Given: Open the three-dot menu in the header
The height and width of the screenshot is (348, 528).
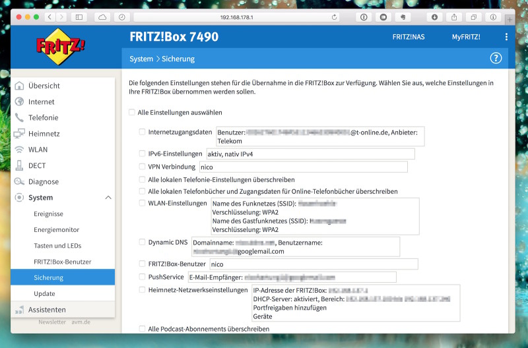Looking at the screenshot, I should click(x=506, y=37).
